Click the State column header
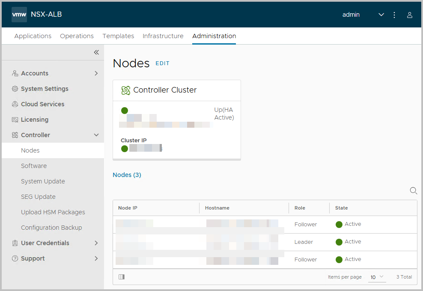 341,208
